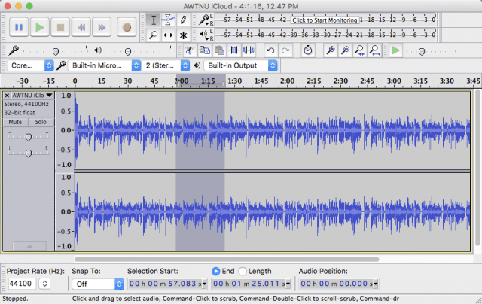Close the track with the X button
The image size is (482, 304).
[7, 96]
